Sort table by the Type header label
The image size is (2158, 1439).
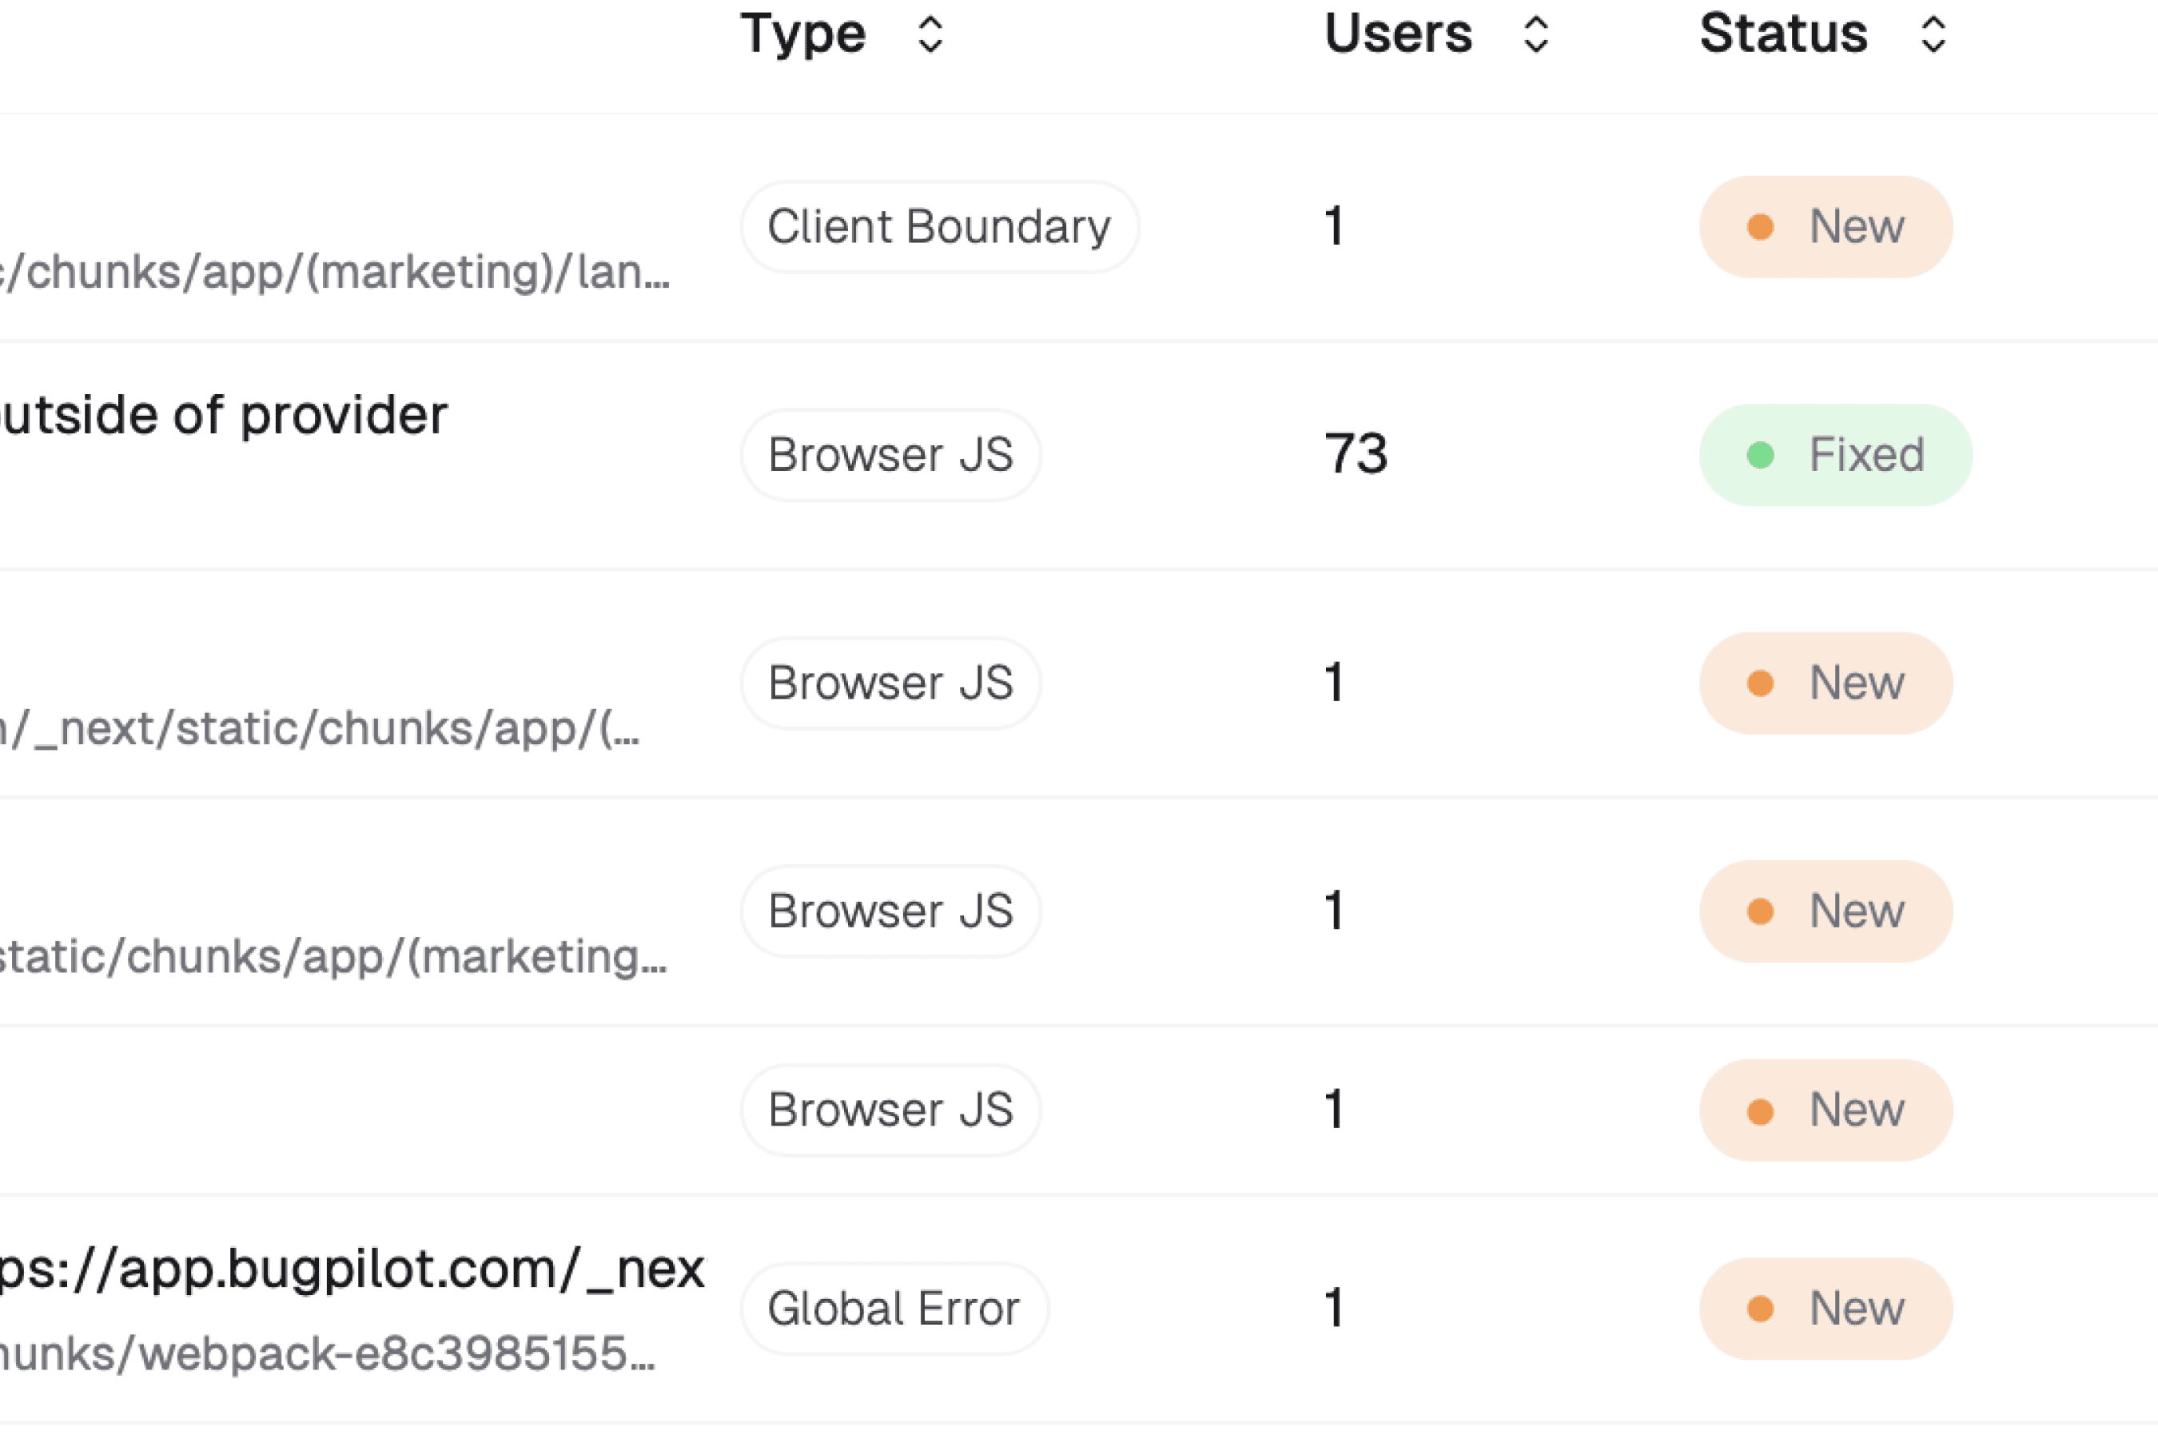click(x=802, y=35)
